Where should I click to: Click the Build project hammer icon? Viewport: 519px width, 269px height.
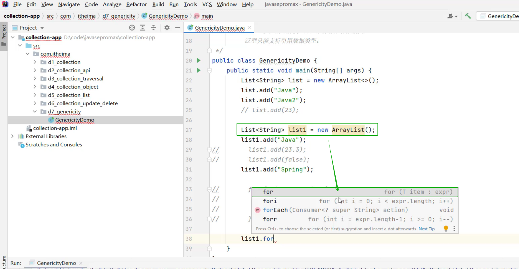pos(468,16)
